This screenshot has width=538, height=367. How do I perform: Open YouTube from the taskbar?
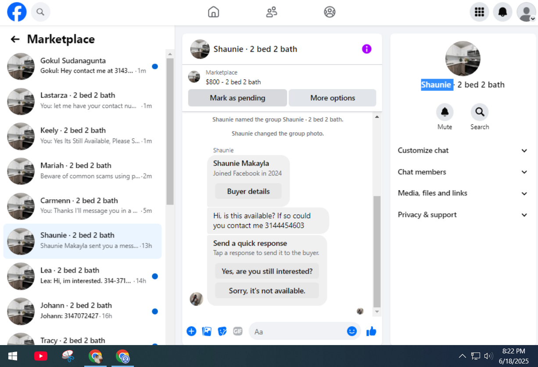coord(41,356)
